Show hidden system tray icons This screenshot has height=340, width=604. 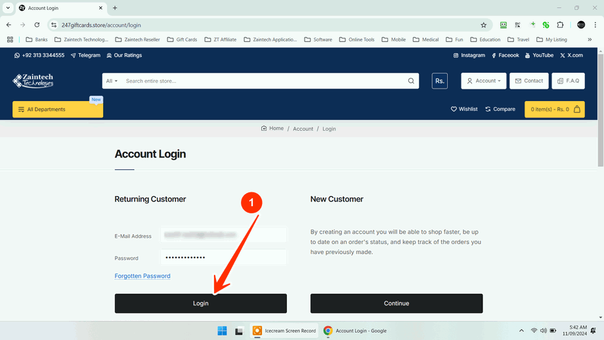coord(521,331)
